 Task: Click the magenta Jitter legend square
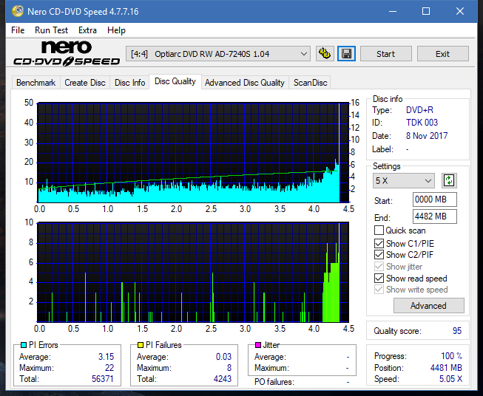[258, 345]
